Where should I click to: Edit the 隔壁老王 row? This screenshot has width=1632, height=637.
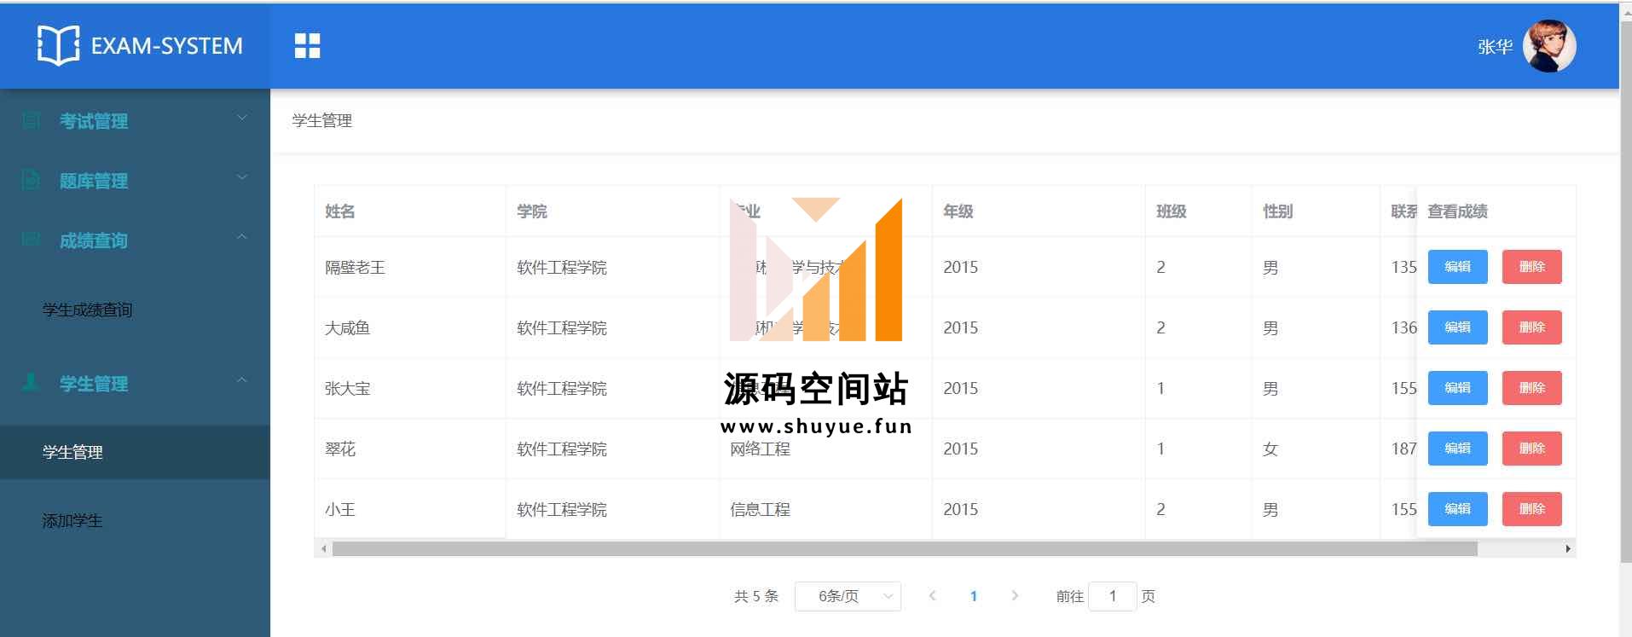coord(1457,267)
